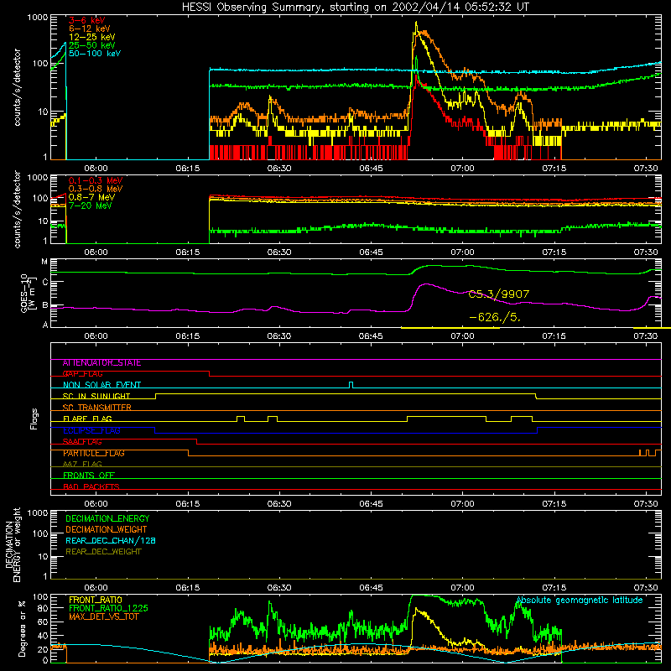This screenshot has height=671, width=671.
Task: Click the vertical Flags axis label
Action: pyautogui.click(x=34, y=419)
